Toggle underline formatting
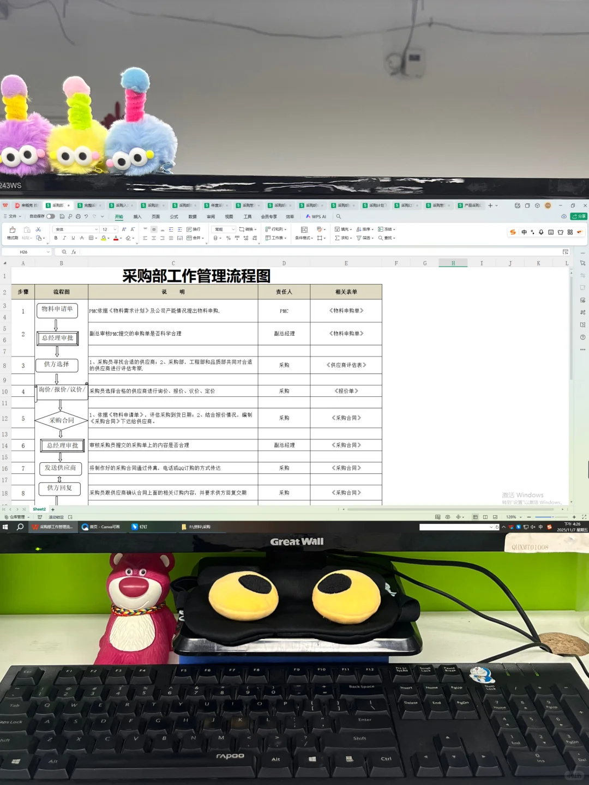Viewport: 589px width, 785px height. [x=72, y=238]
